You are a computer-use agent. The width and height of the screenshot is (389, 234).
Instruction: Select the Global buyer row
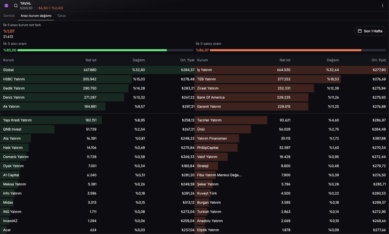(x=98, y=70)
